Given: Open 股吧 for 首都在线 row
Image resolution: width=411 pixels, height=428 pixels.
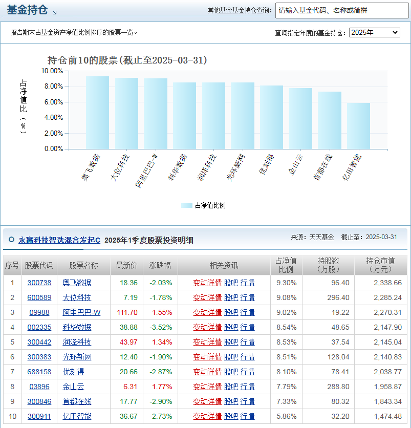Looking at the screenshot, I should pos(231,401).
